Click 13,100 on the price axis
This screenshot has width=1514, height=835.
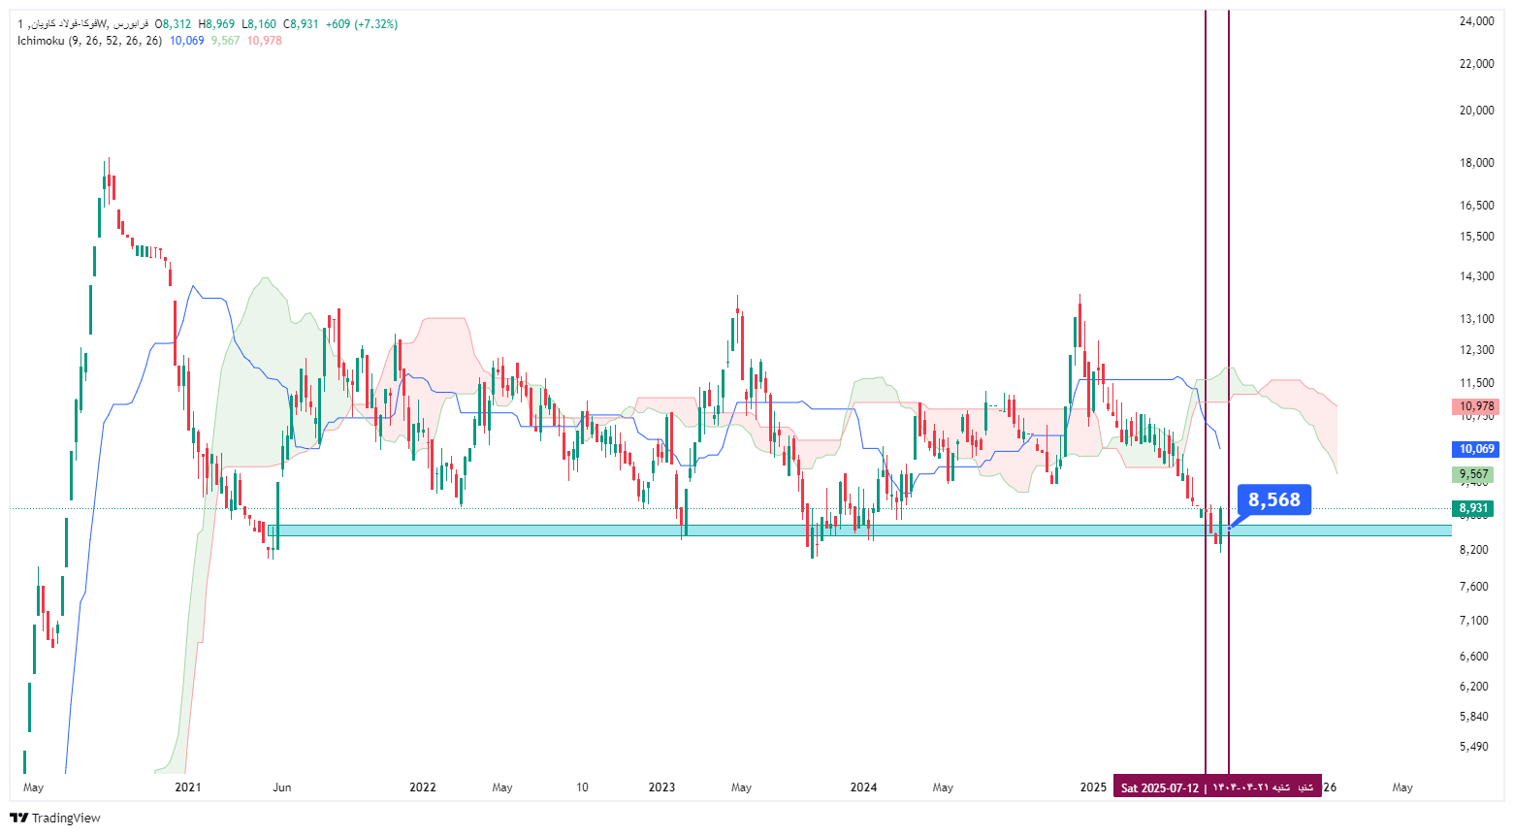[x=1476, y=319]
